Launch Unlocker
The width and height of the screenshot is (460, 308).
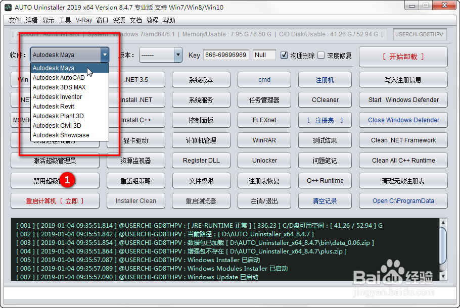[264, 161]
